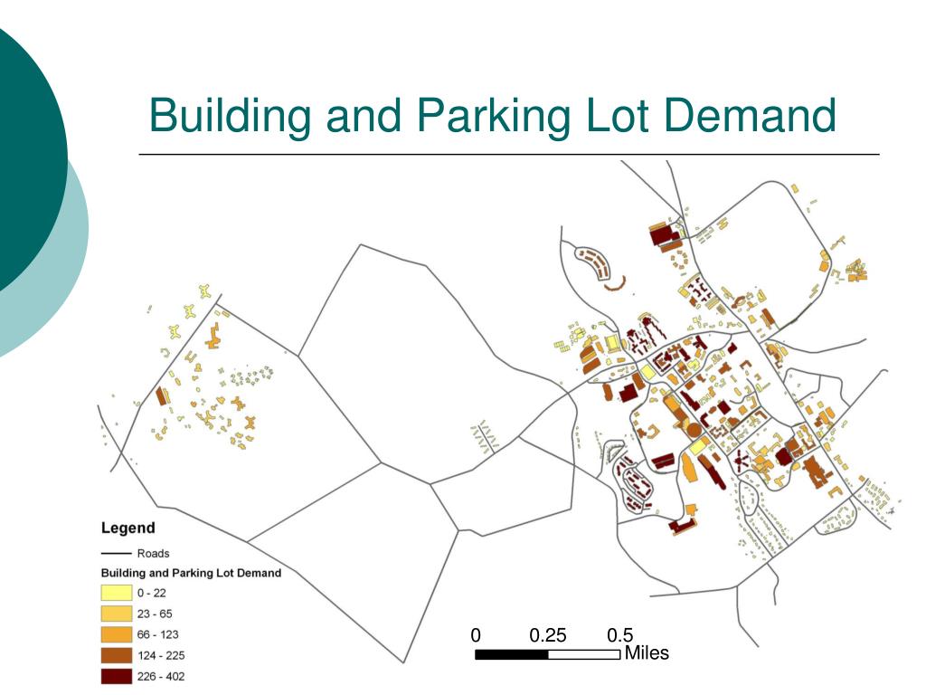
Task: Click the '226 - 402' legend range text
Action: (161, 677)
